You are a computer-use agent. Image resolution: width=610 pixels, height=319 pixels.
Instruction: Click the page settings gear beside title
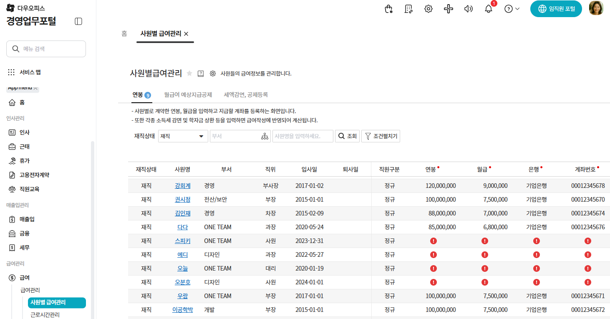tap(212, 73)
